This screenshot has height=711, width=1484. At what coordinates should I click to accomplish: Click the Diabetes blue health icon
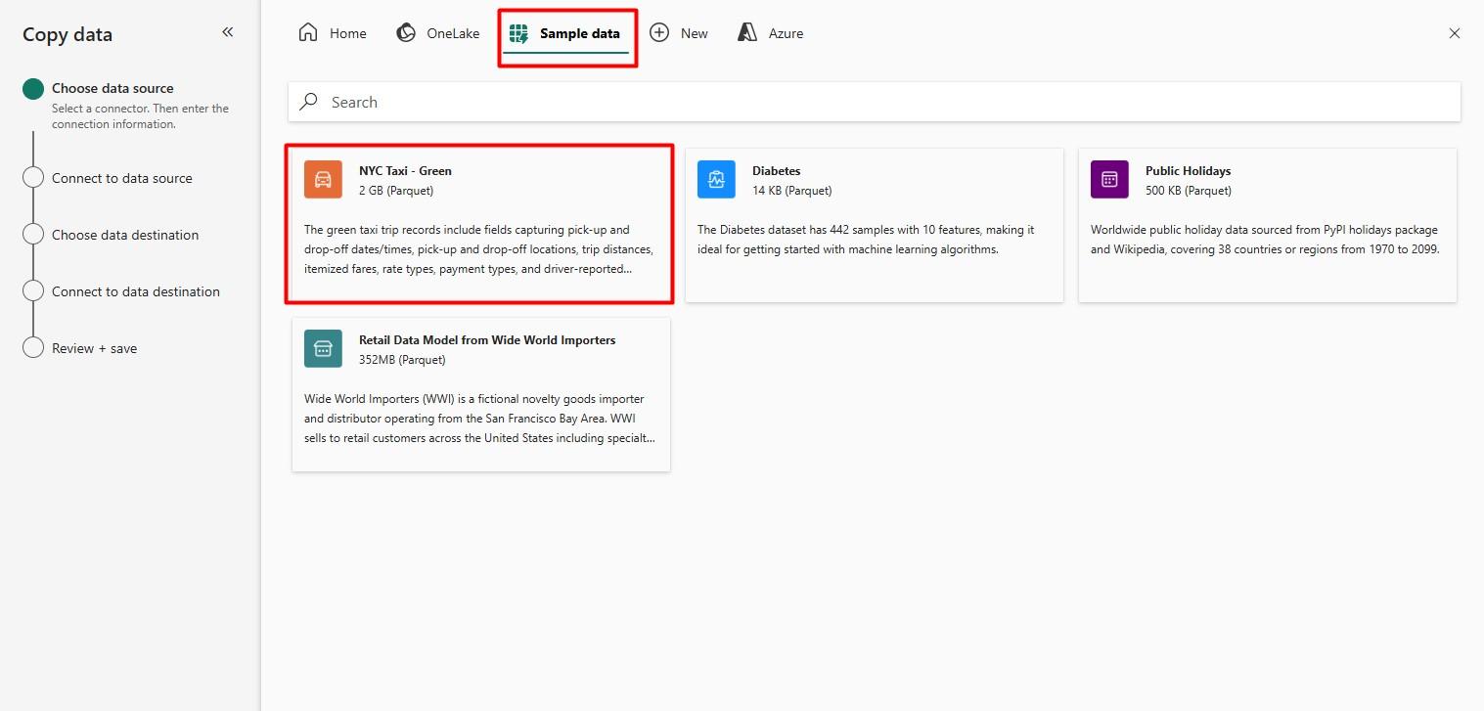[x=716, y=180]
